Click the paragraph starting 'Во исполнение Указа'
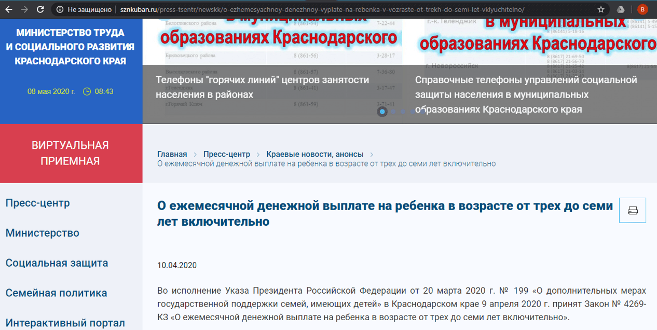Image resolution: width=657 pixels, height=330 pixels. (402, 304)
